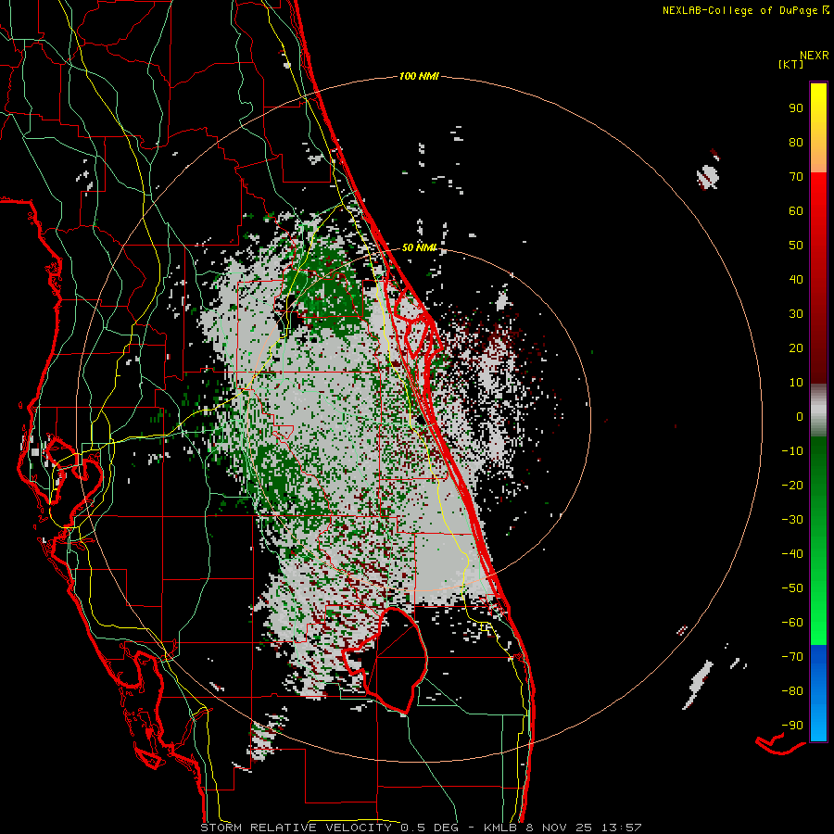834x834 pixels.
Task: Click the KMLB radar site identifier
Action: [502, 828]
